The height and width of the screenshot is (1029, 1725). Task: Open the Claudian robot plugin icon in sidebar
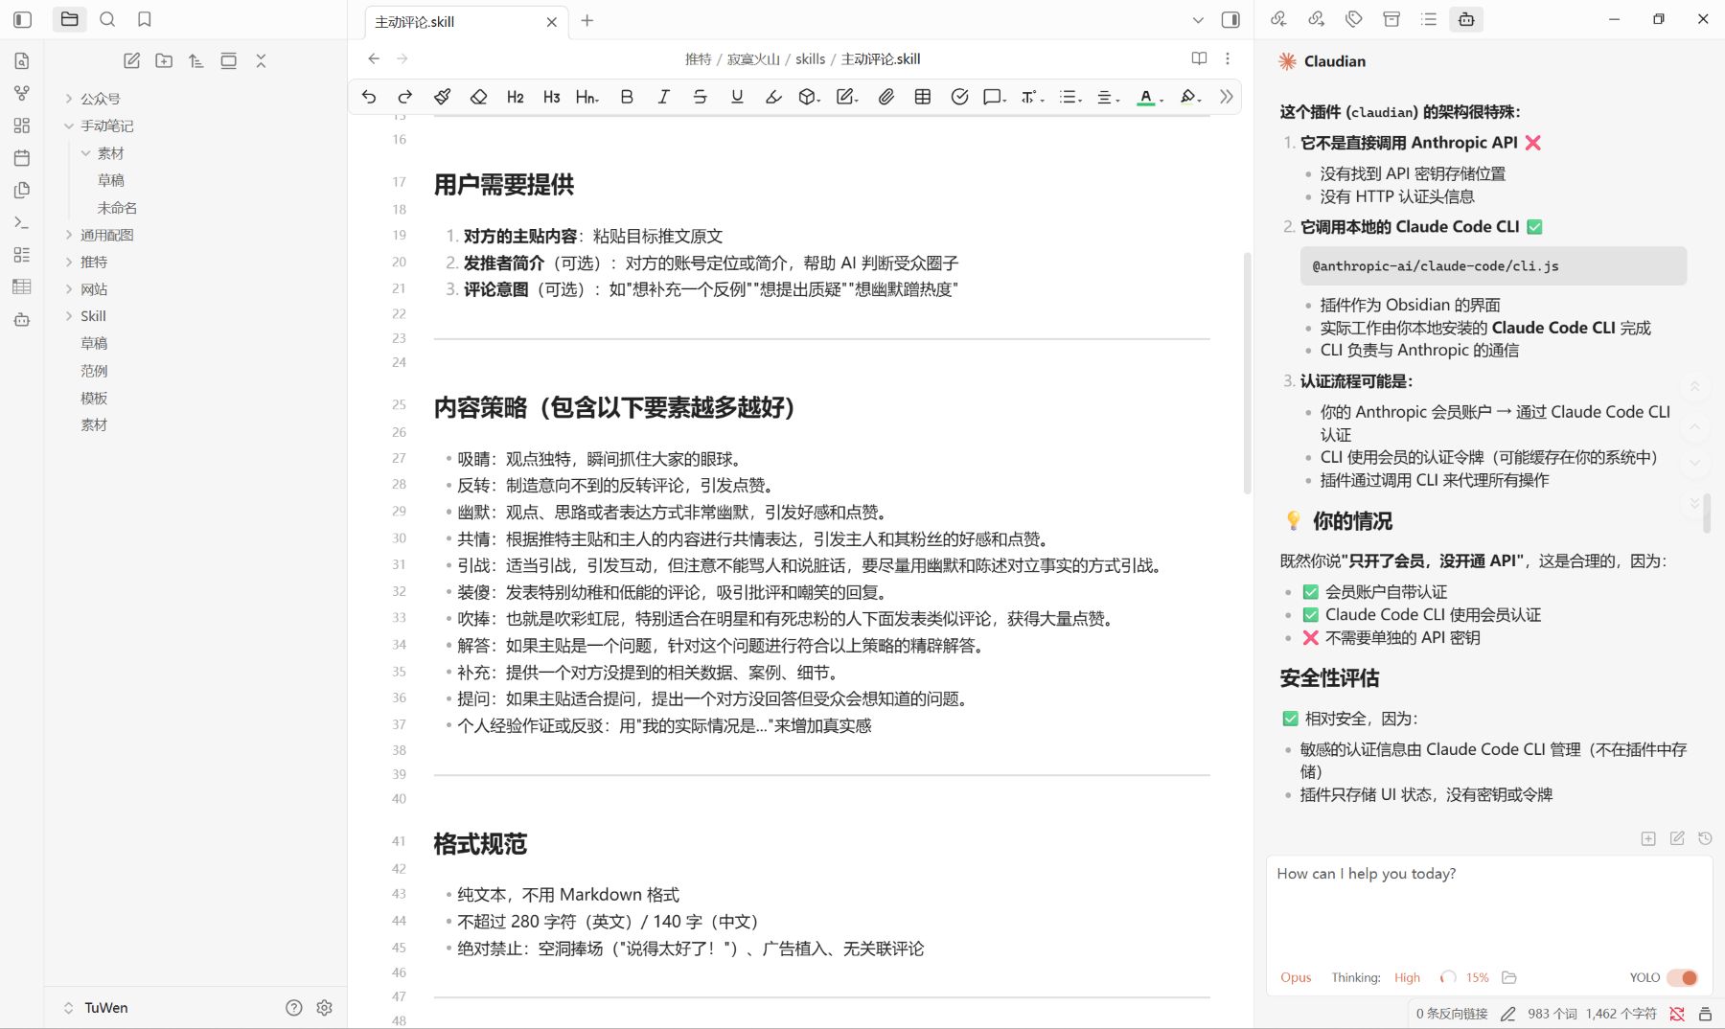click(x=21, y=320)
